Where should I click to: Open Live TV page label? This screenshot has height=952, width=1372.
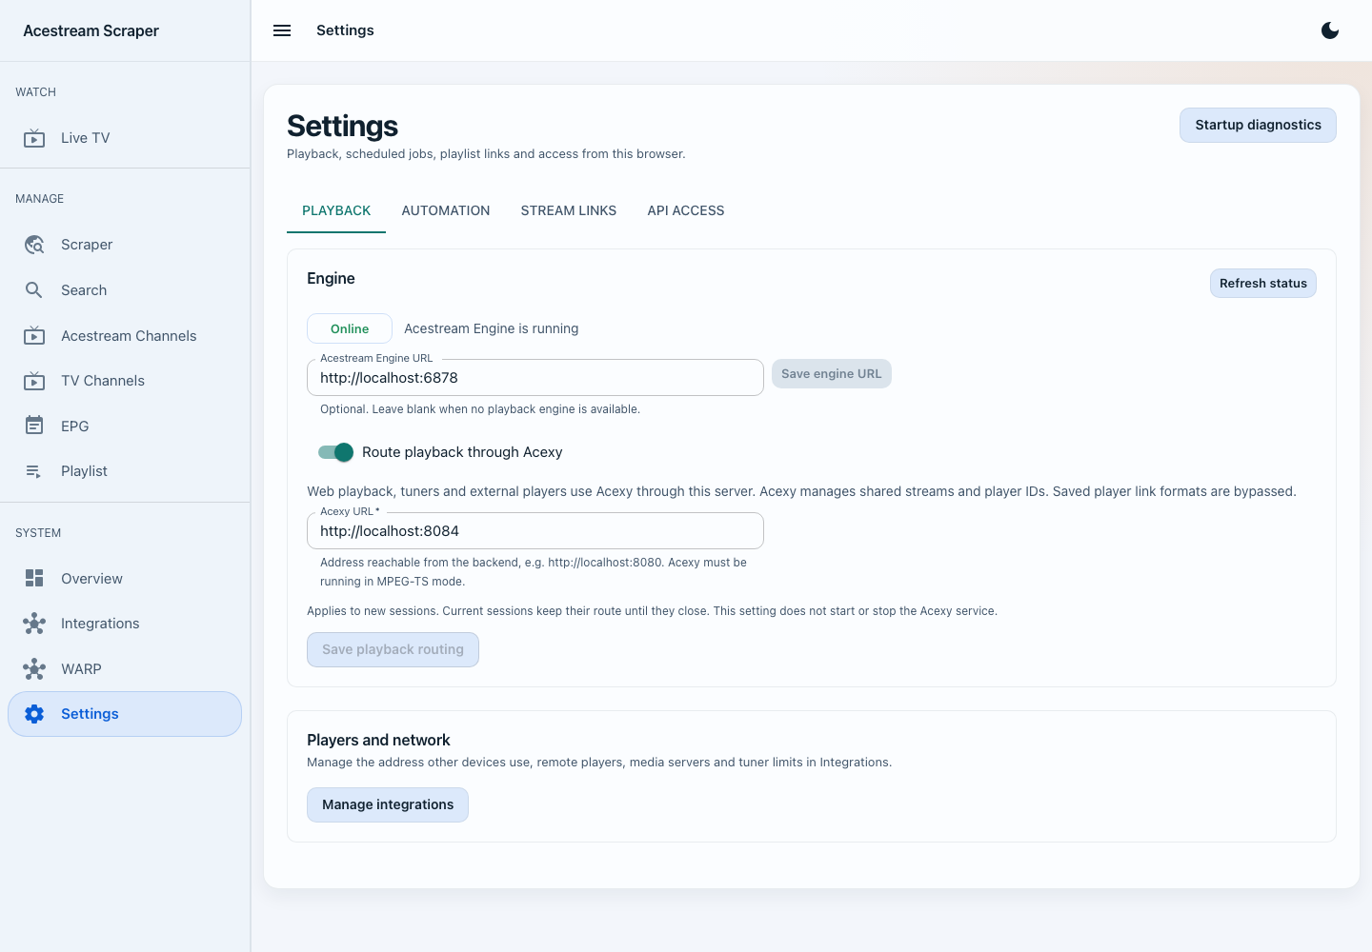(86, 138)
